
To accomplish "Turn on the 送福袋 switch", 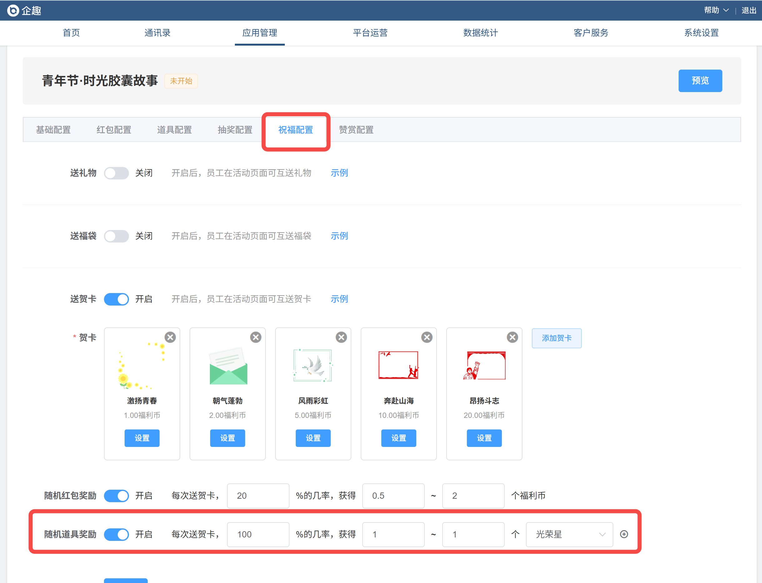I will [x=116, y=236].
